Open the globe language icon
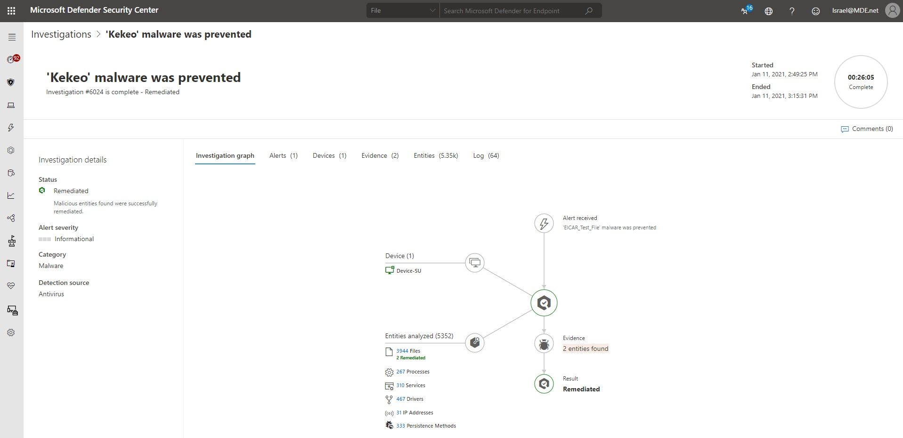903x438 pixels. point(769,11)
